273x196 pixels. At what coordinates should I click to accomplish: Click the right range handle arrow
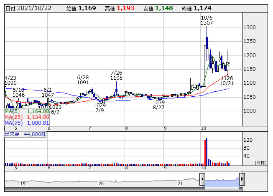click(x=242, y=180)
